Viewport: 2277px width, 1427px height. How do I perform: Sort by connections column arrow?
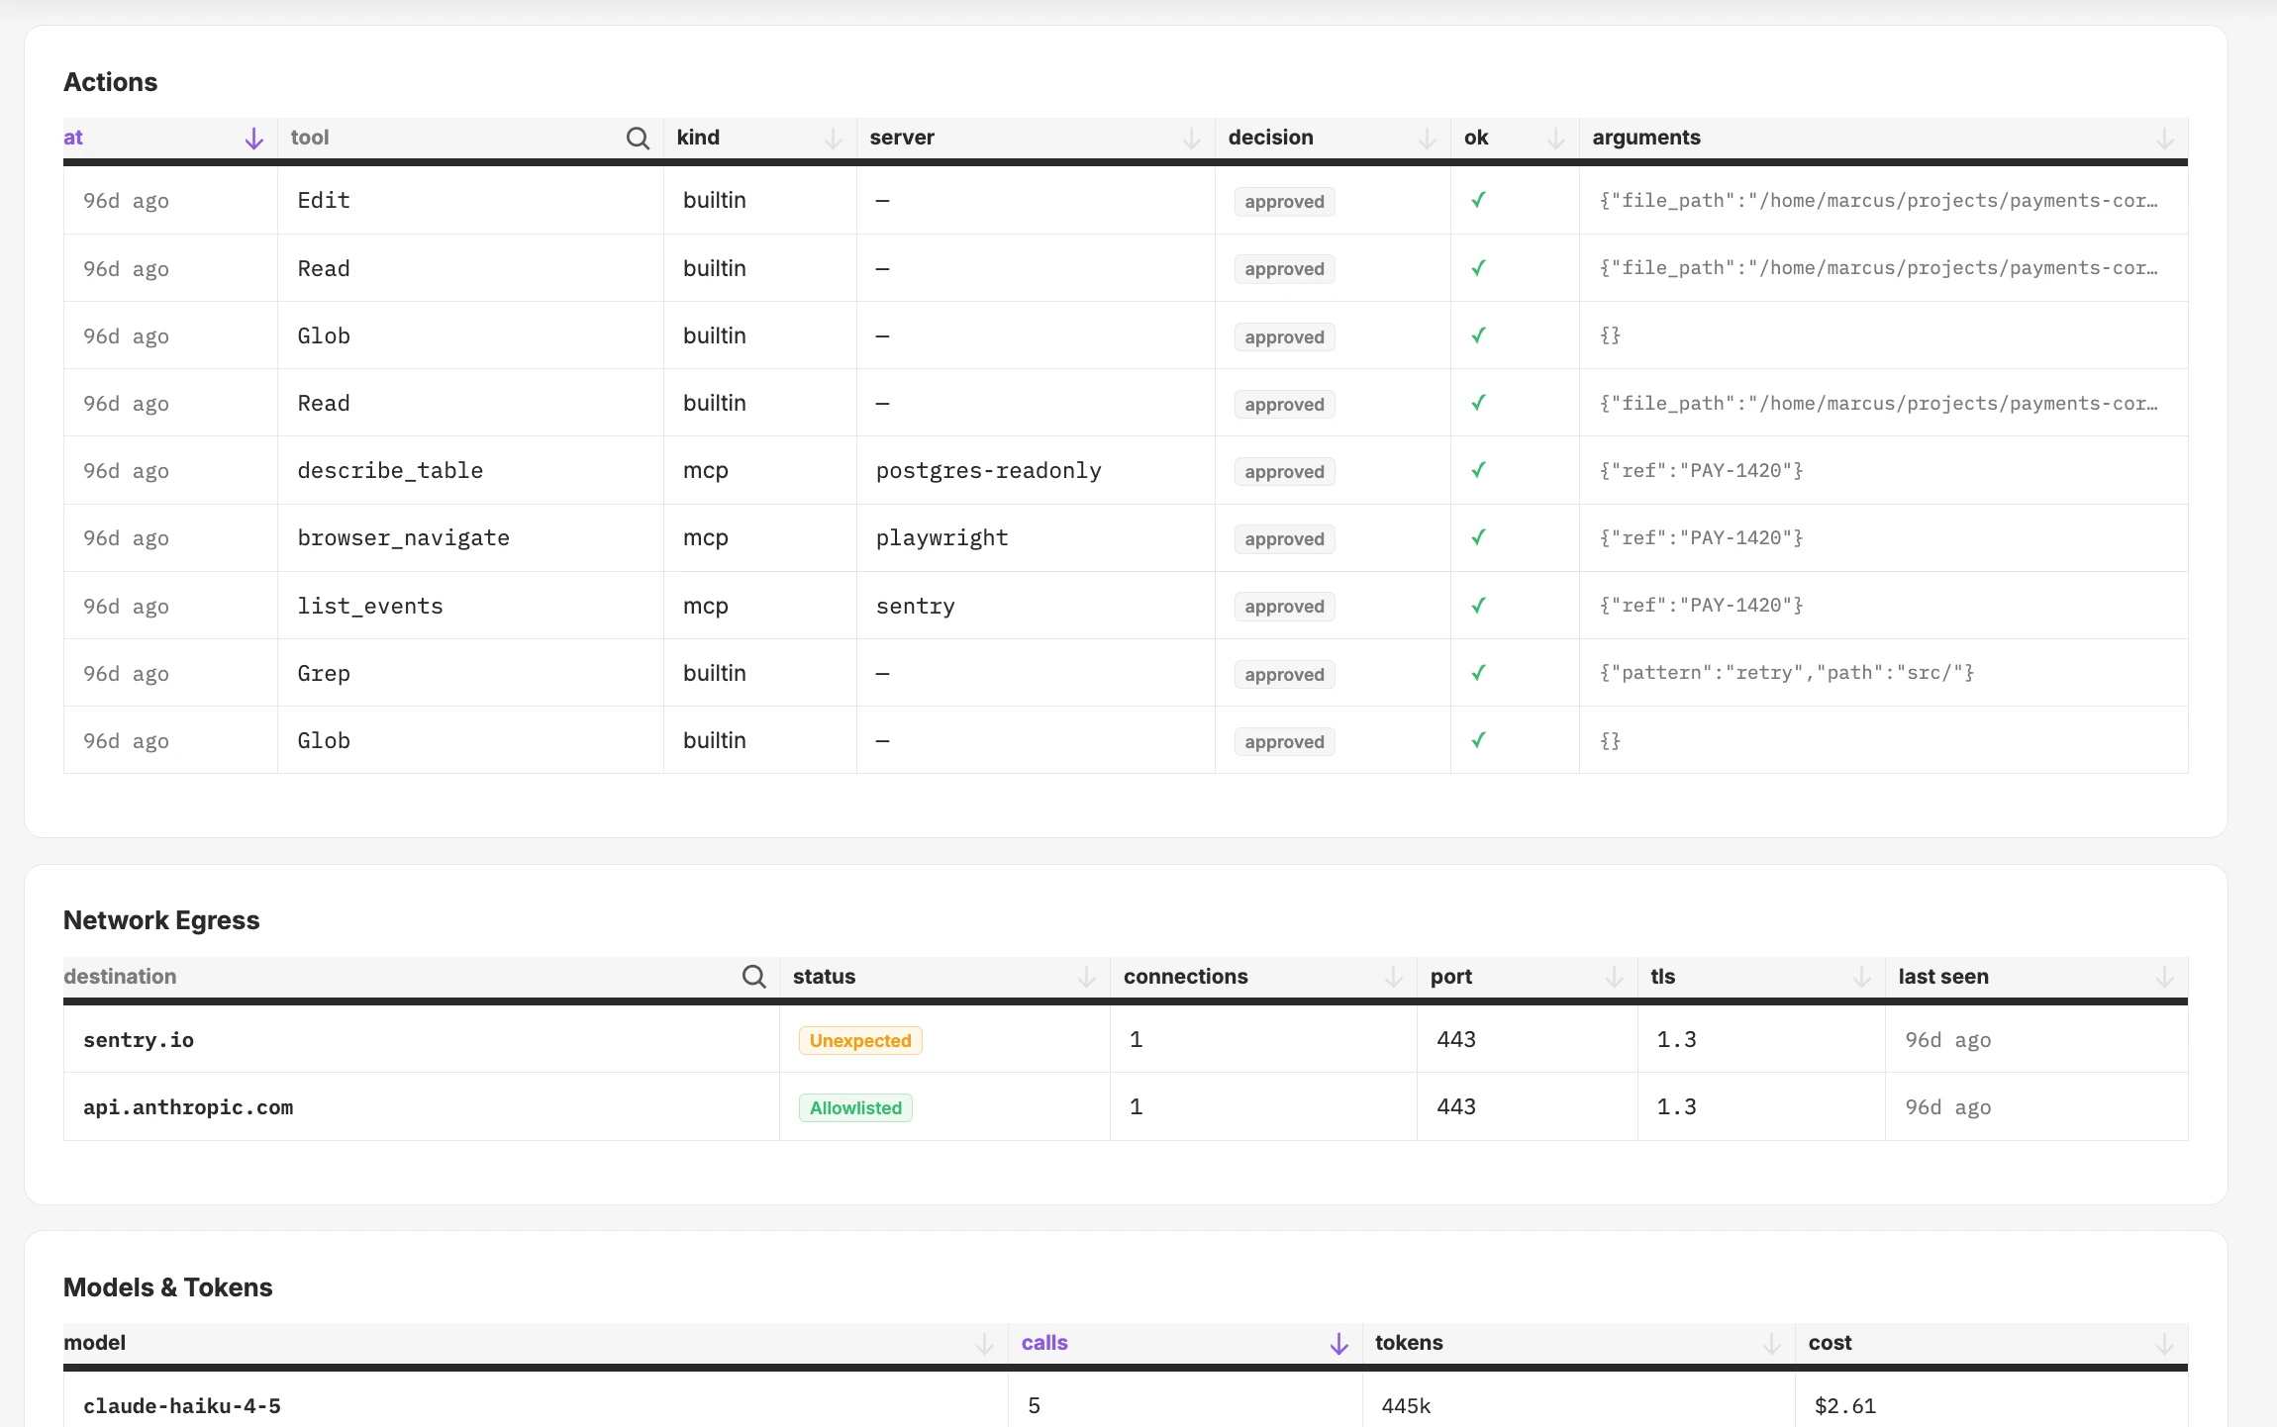point(1394,977)
